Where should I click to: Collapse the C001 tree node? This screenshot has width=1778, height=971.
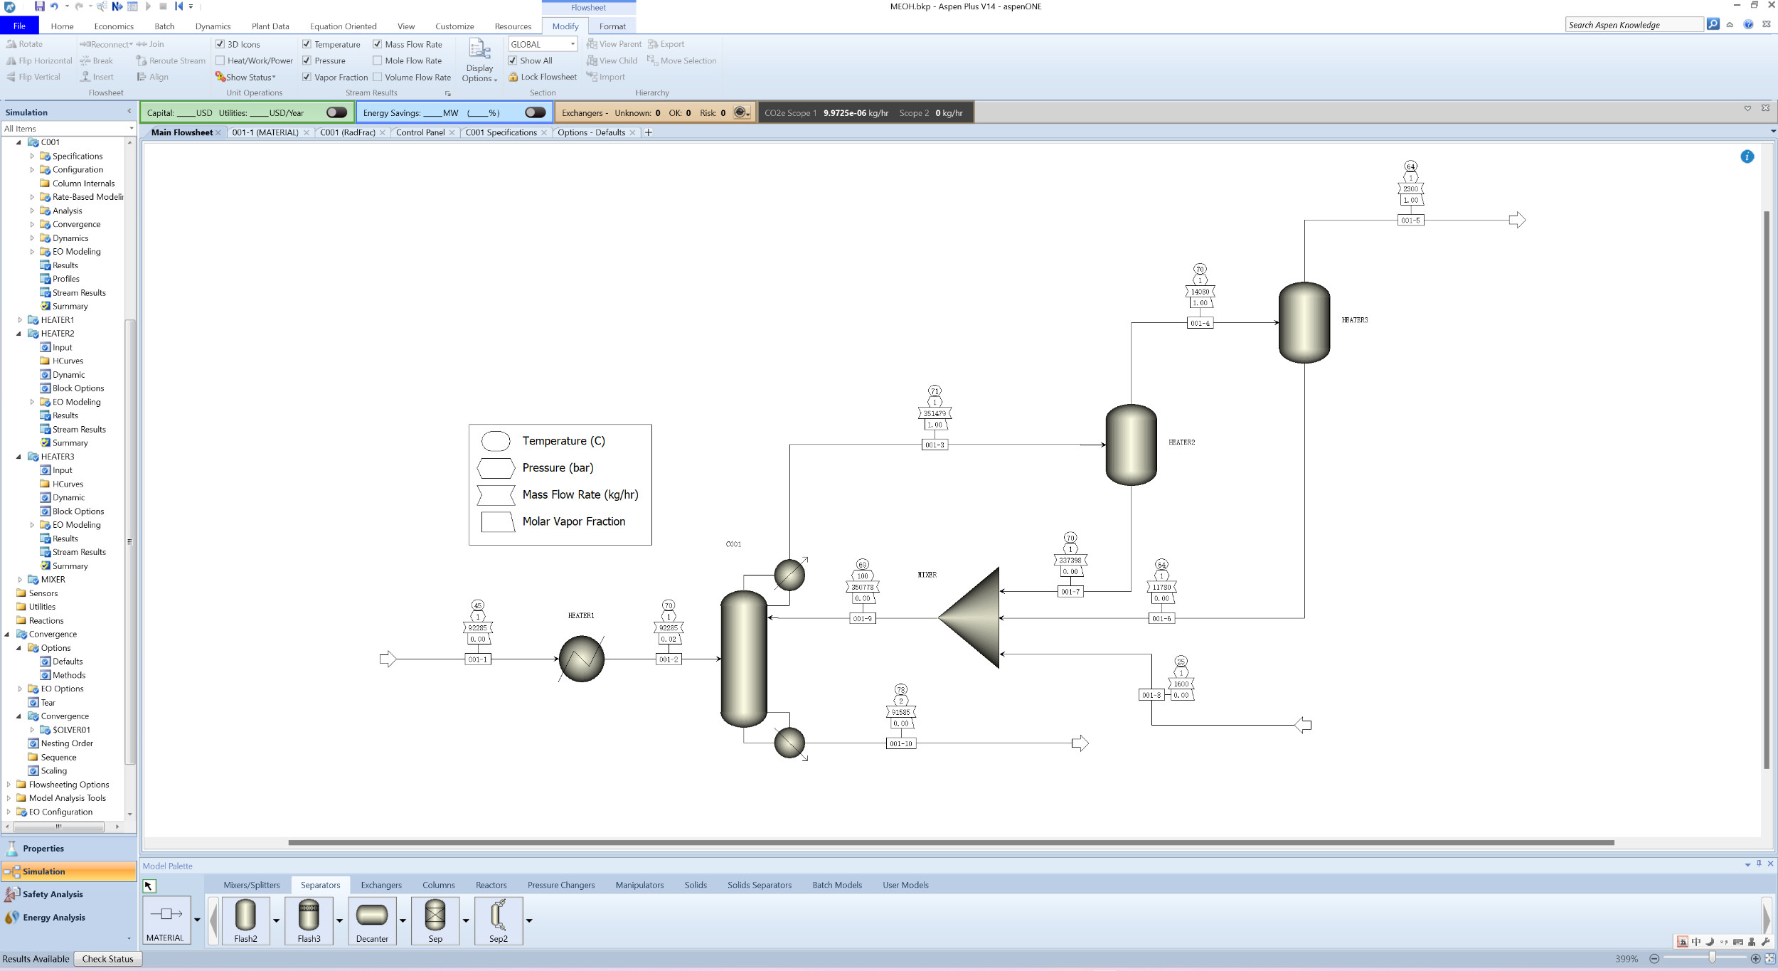click(x=19, y=142)
